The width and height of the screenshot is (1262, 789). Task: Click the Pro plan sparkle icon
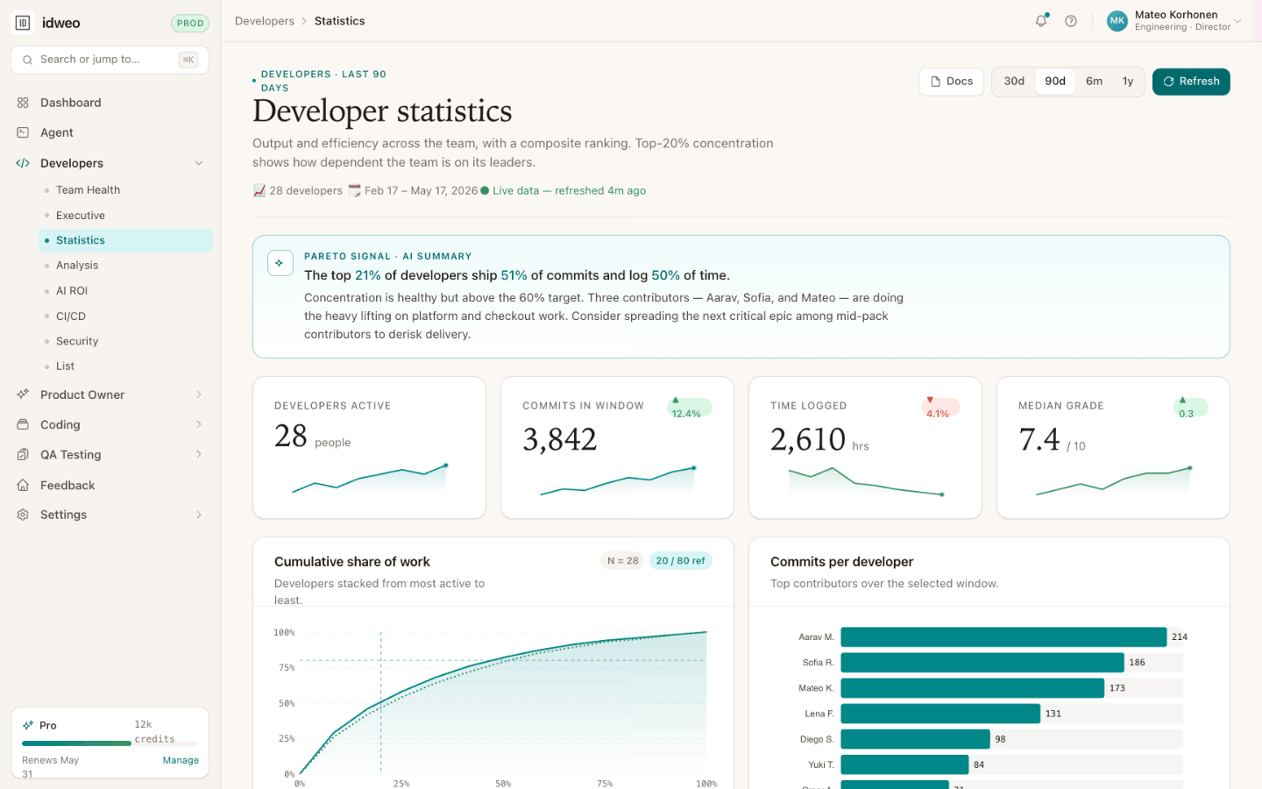(x=28, y=725)
